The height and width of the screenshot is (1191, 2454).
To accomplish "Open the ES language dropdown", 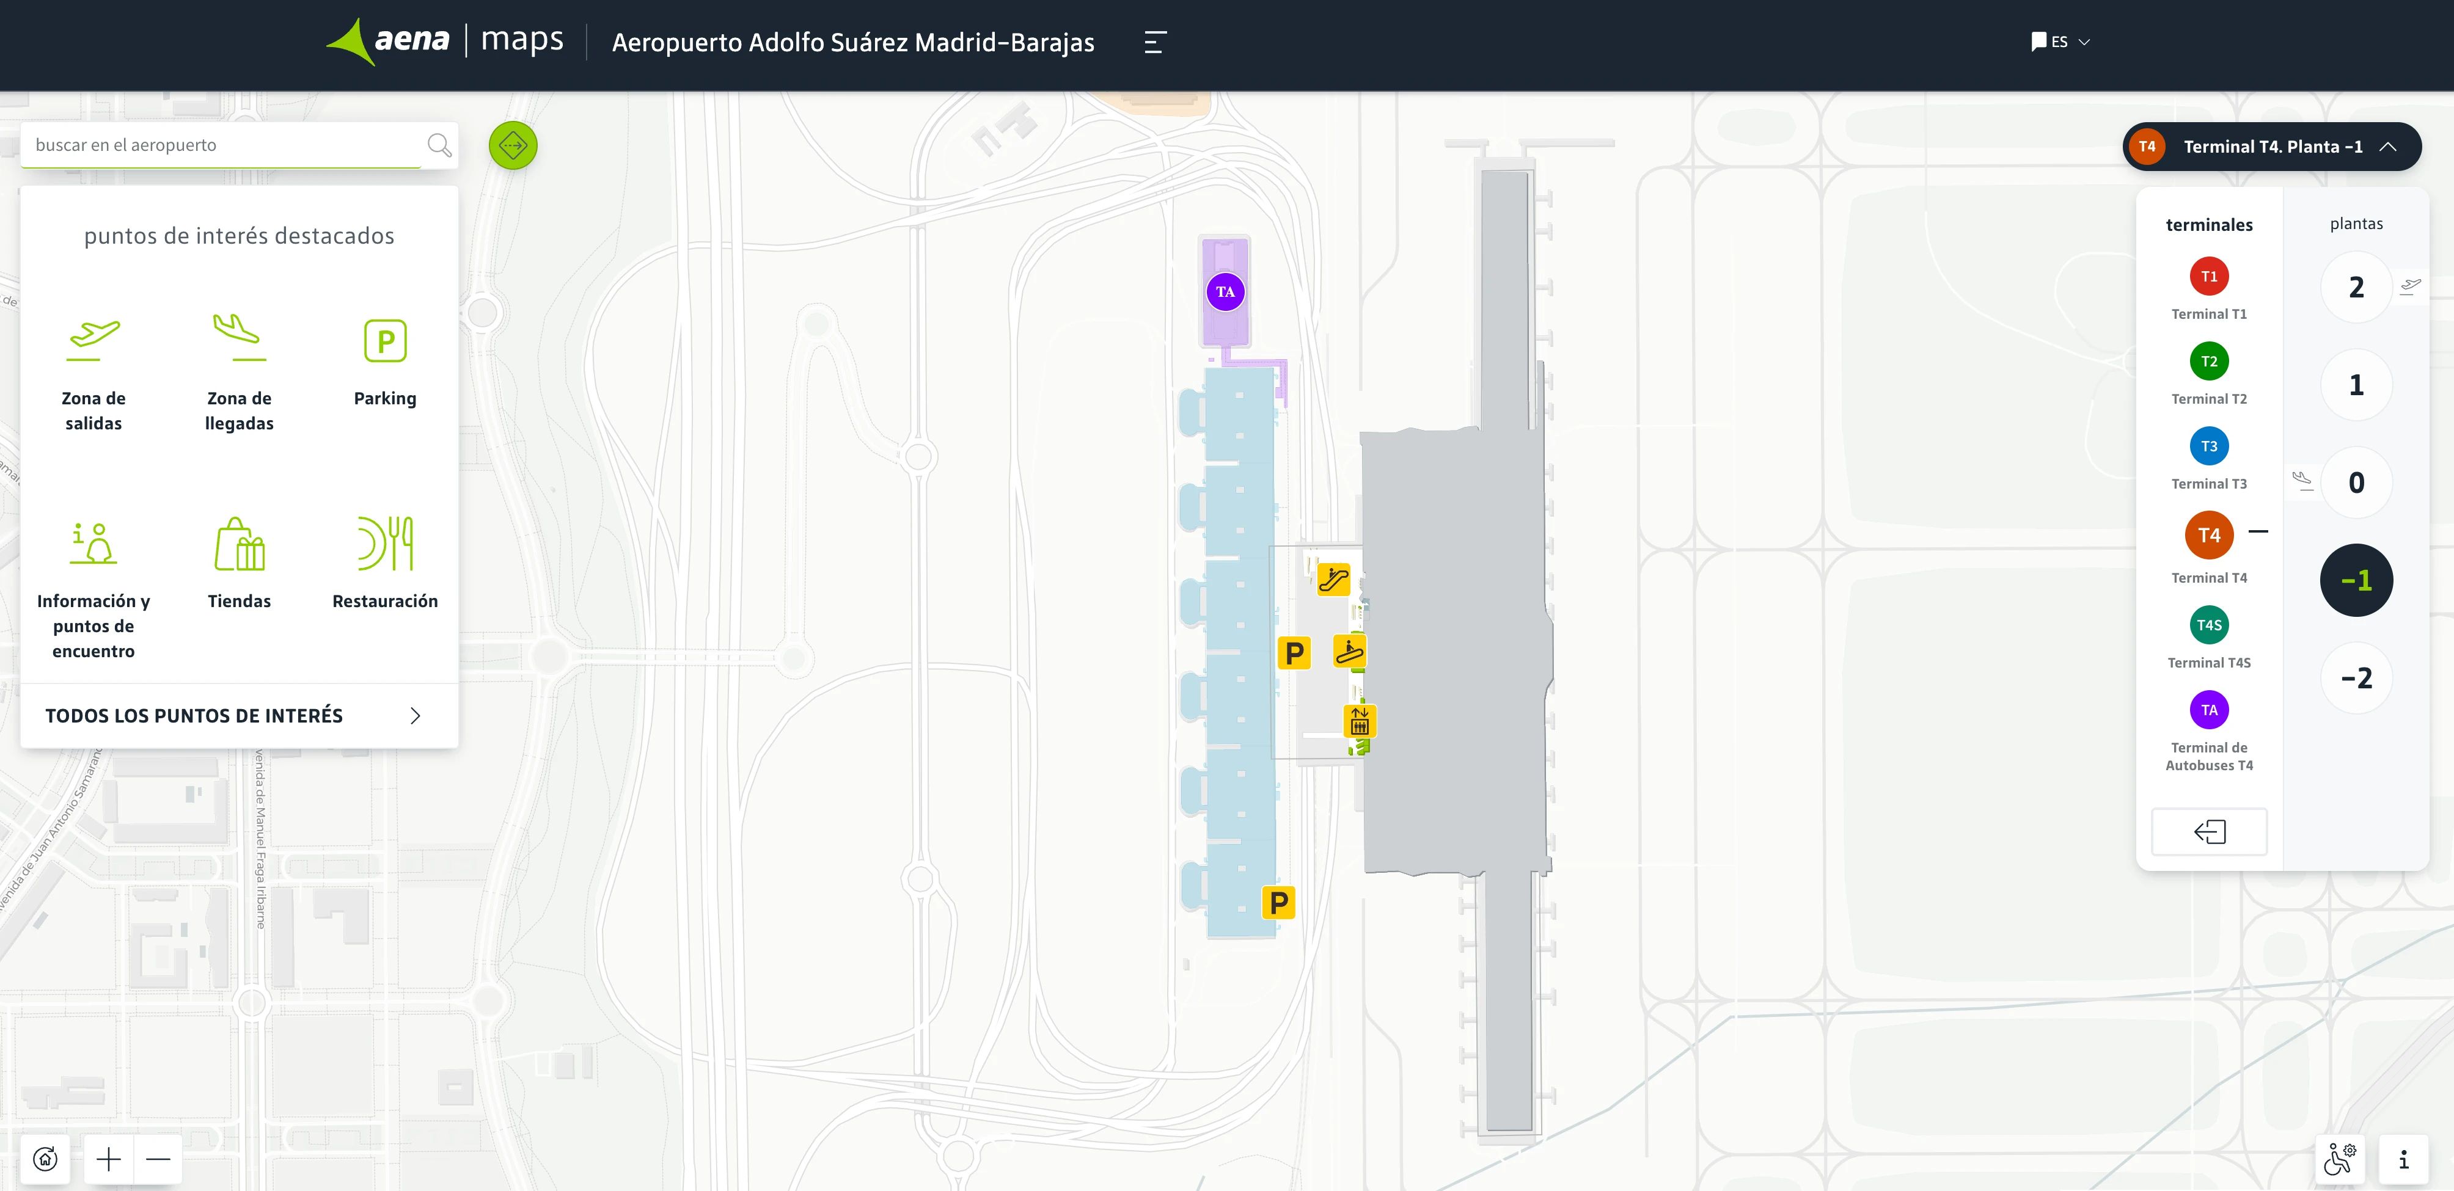I will (2059, 41).
